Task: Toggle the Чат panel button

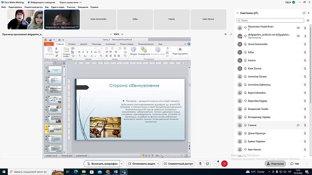Action: click(x=295, y=164)
